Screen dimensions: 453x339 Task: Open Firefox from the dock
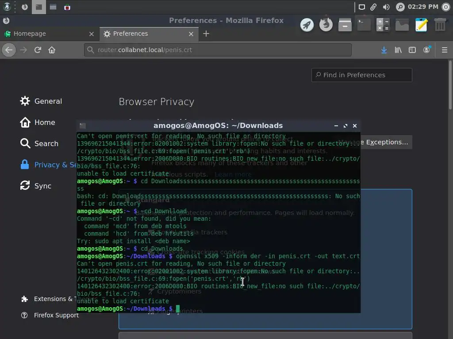(x=326, y=25)
